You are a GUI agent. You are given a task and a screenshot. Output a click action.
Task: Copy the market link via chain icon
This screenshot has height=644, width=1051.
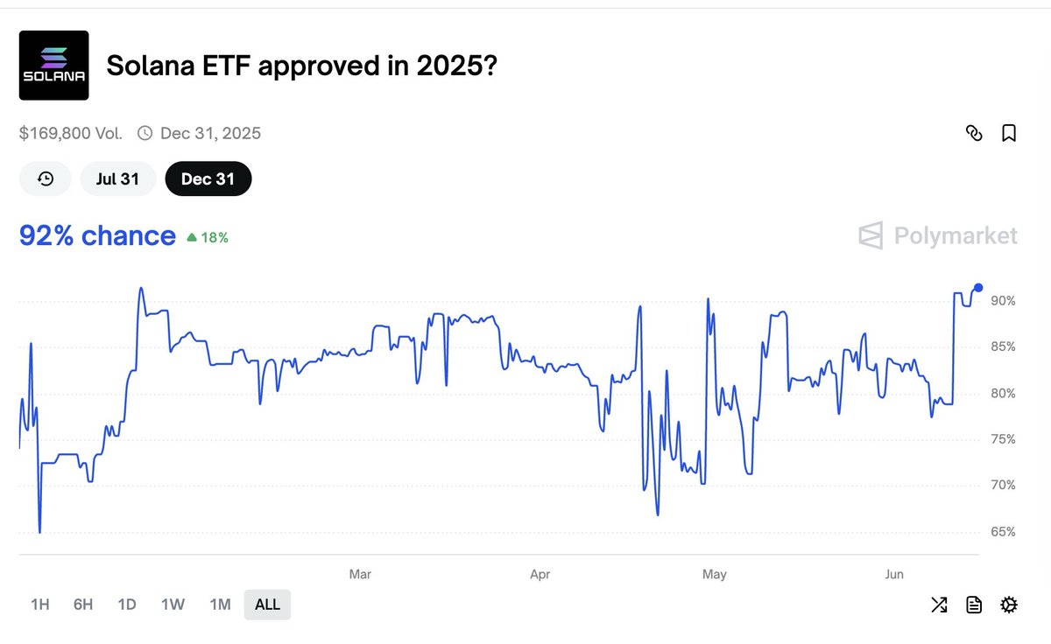coord(974,133)
